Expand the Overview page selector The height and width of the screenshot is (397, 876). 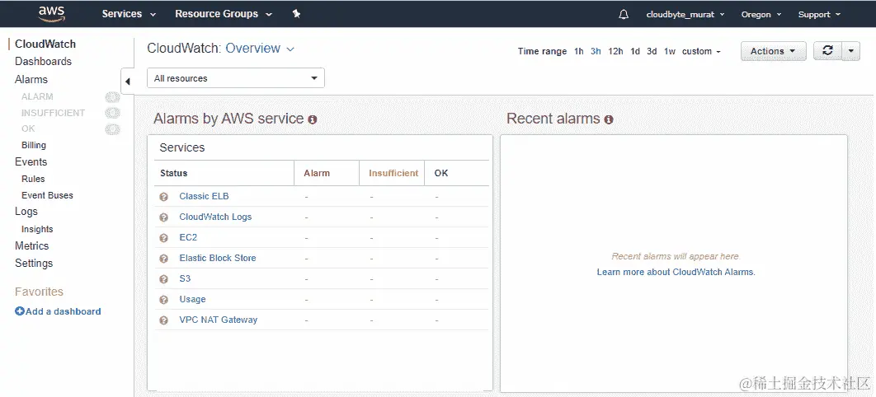260,49
